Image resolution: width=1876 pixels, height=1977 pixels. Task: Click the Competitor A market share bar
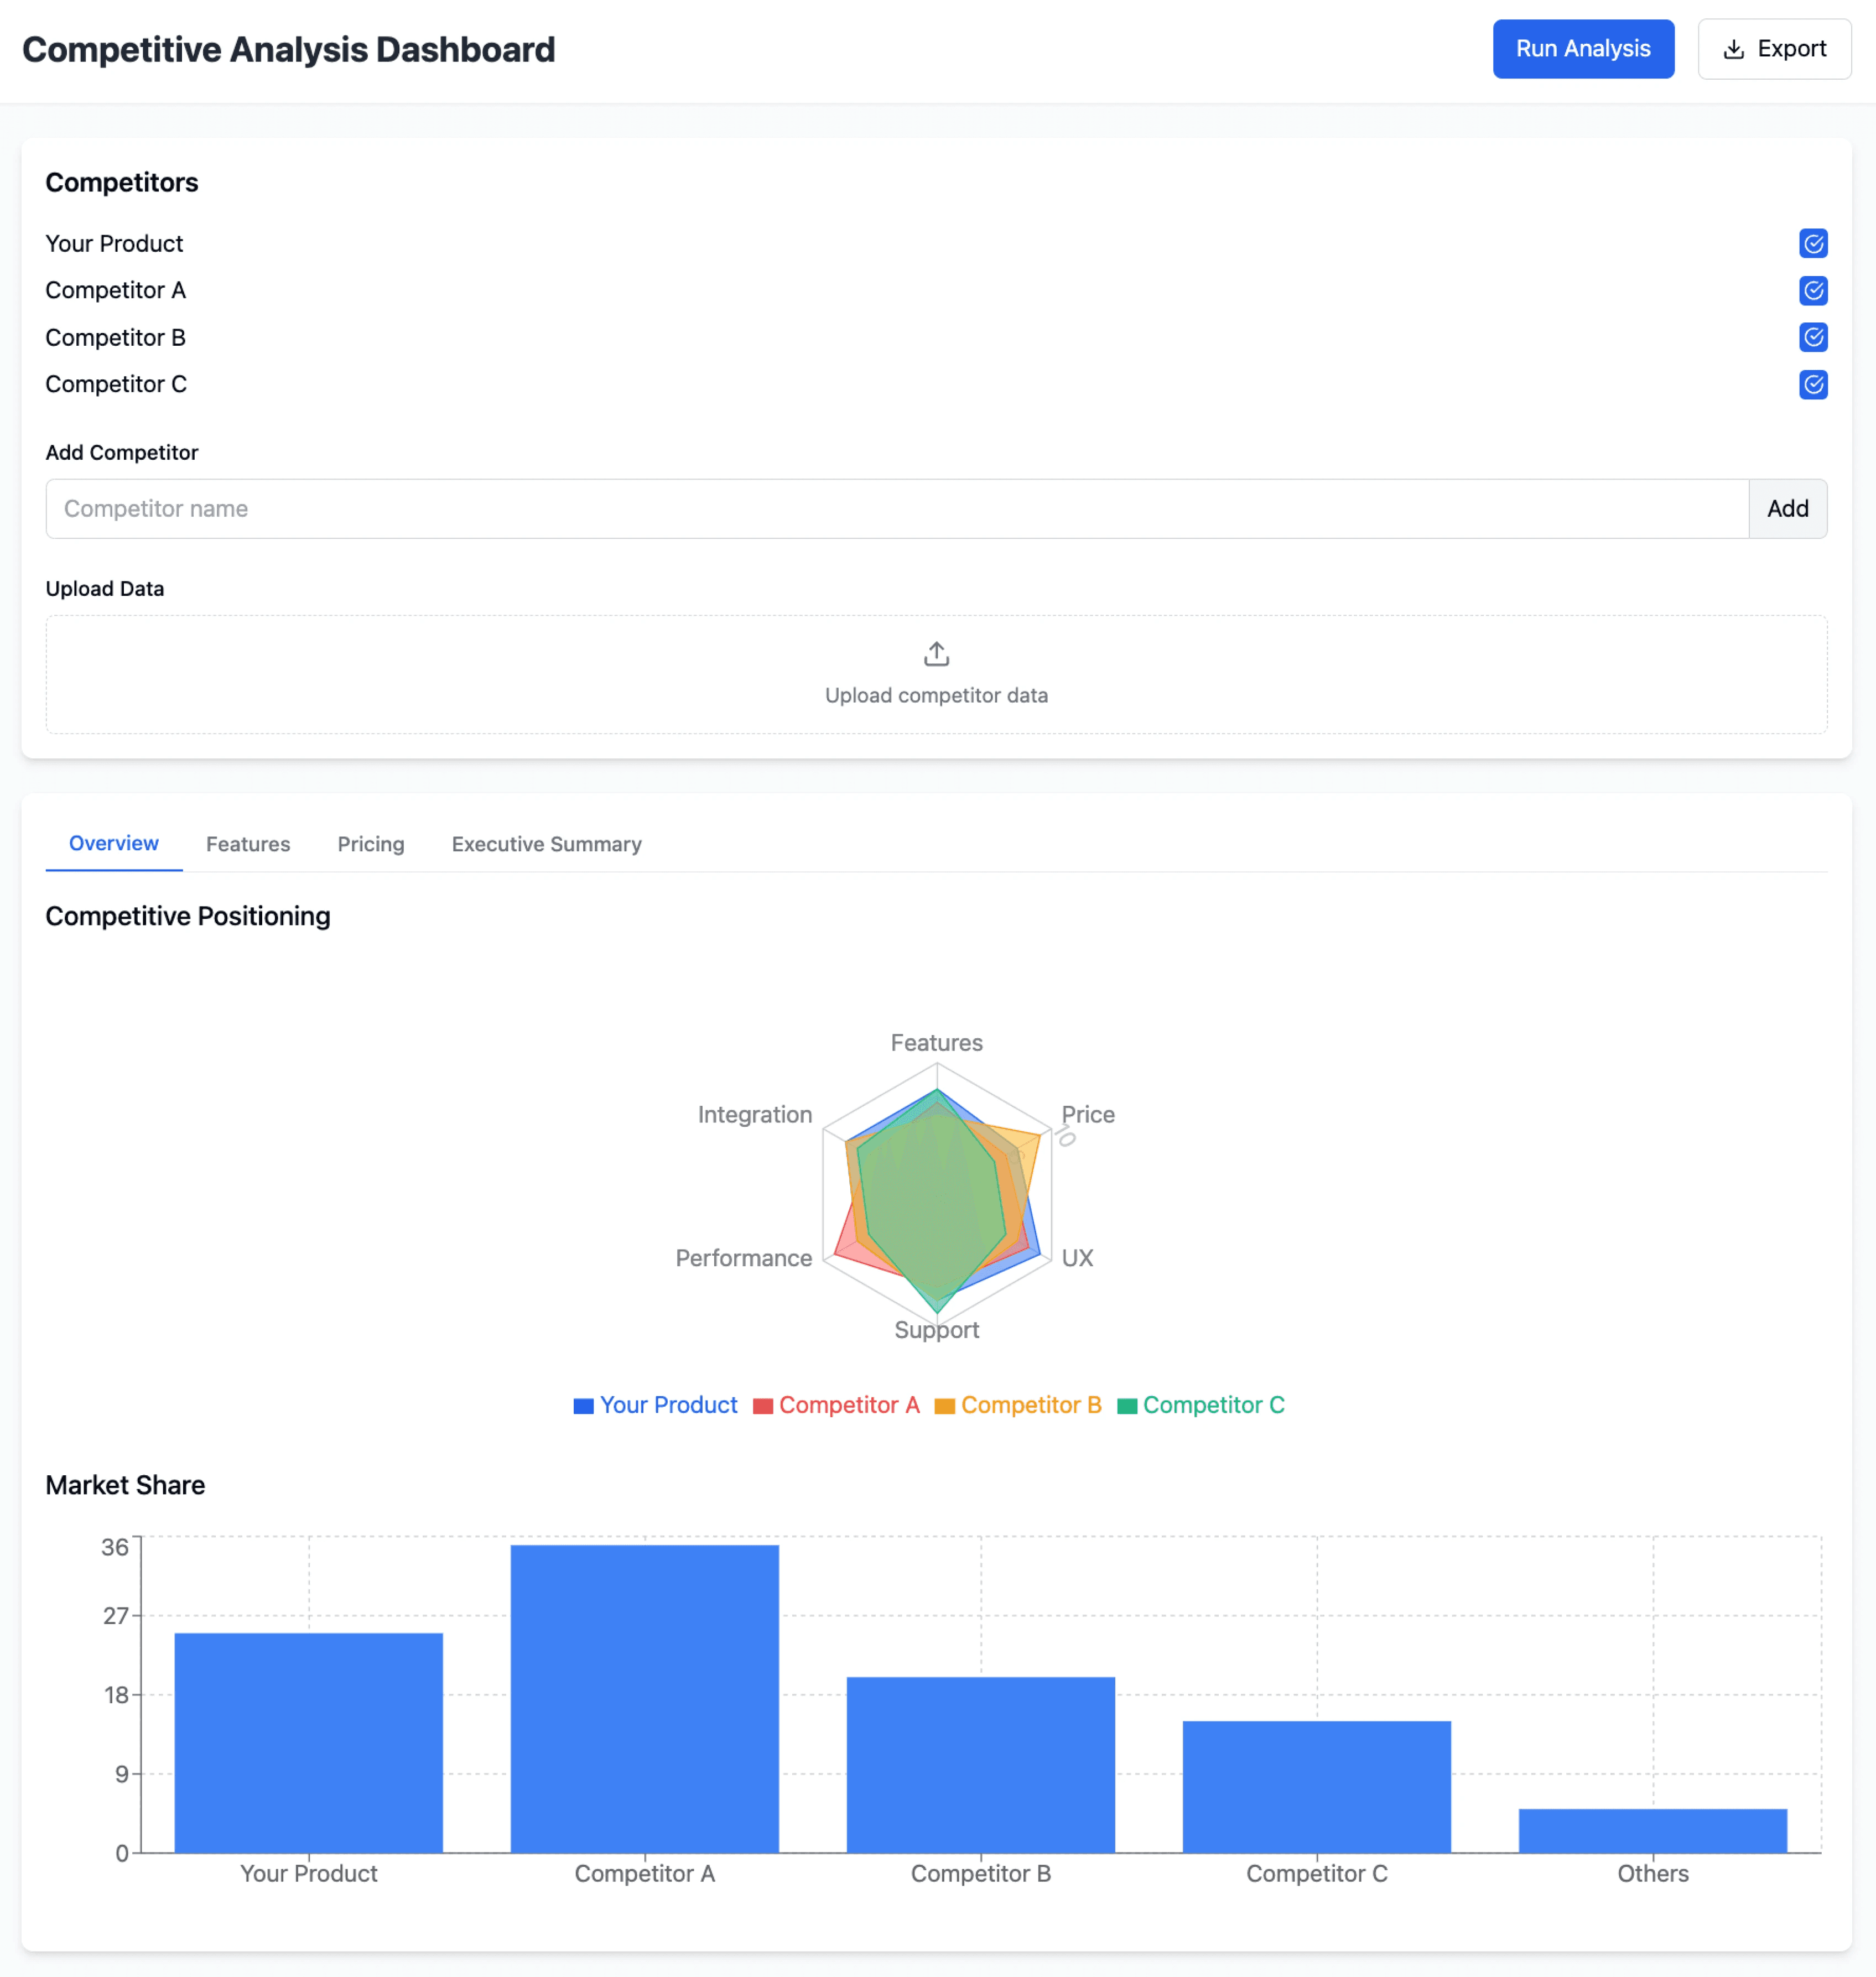[x=644, y=1698]
